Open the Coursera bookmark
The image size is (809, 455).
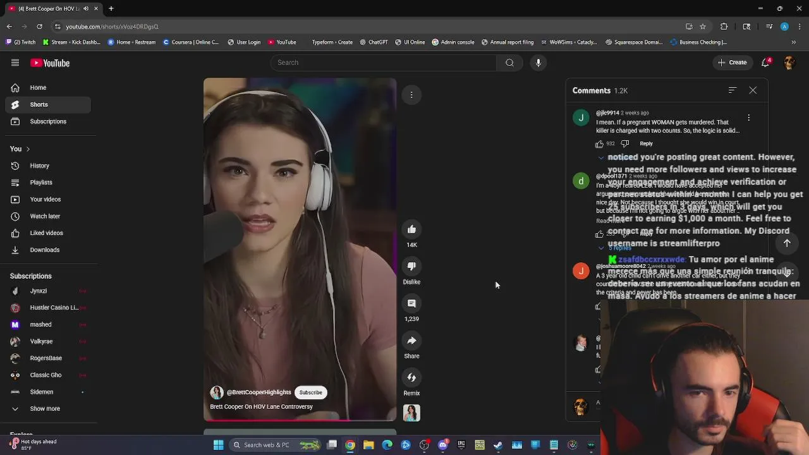[x=191, y=42]
